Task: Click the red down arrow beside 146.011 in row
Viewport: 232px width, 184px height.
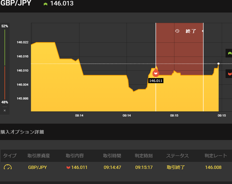Action: tap(68, 168)
